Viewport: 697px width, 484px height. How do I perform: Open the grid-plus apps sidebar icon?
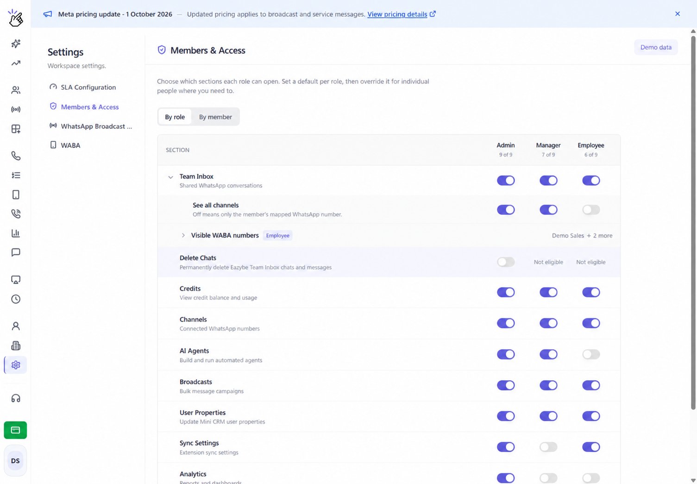tap(16, 129)
